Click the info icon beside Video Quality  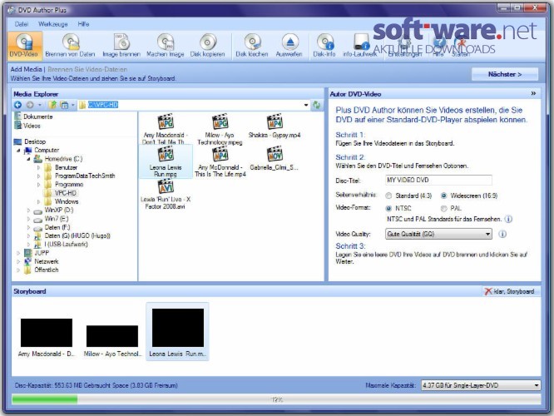point(502,234)
